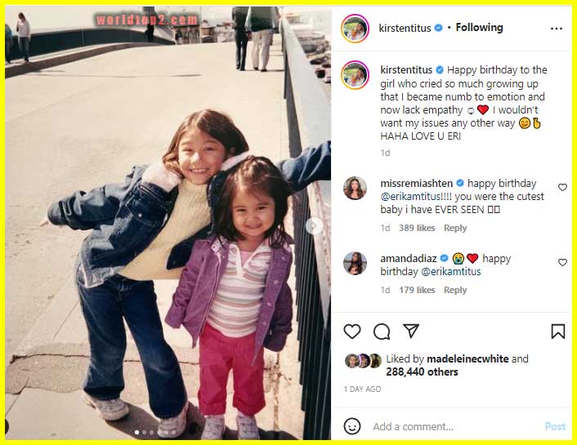This screenshot has width=577, height=445.
Task: Like missremiashten's comment with heart
Action: pyautogui.click(x=562, y=187)
